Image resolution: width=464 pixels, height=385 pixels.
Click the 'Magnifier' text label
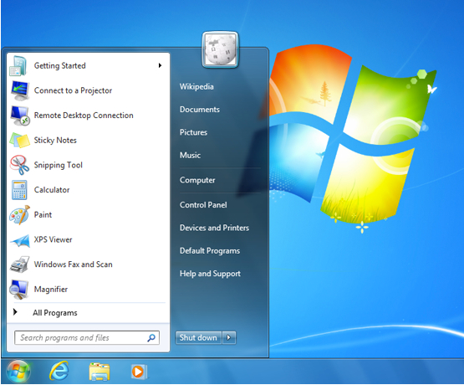(x=51, y=290)
